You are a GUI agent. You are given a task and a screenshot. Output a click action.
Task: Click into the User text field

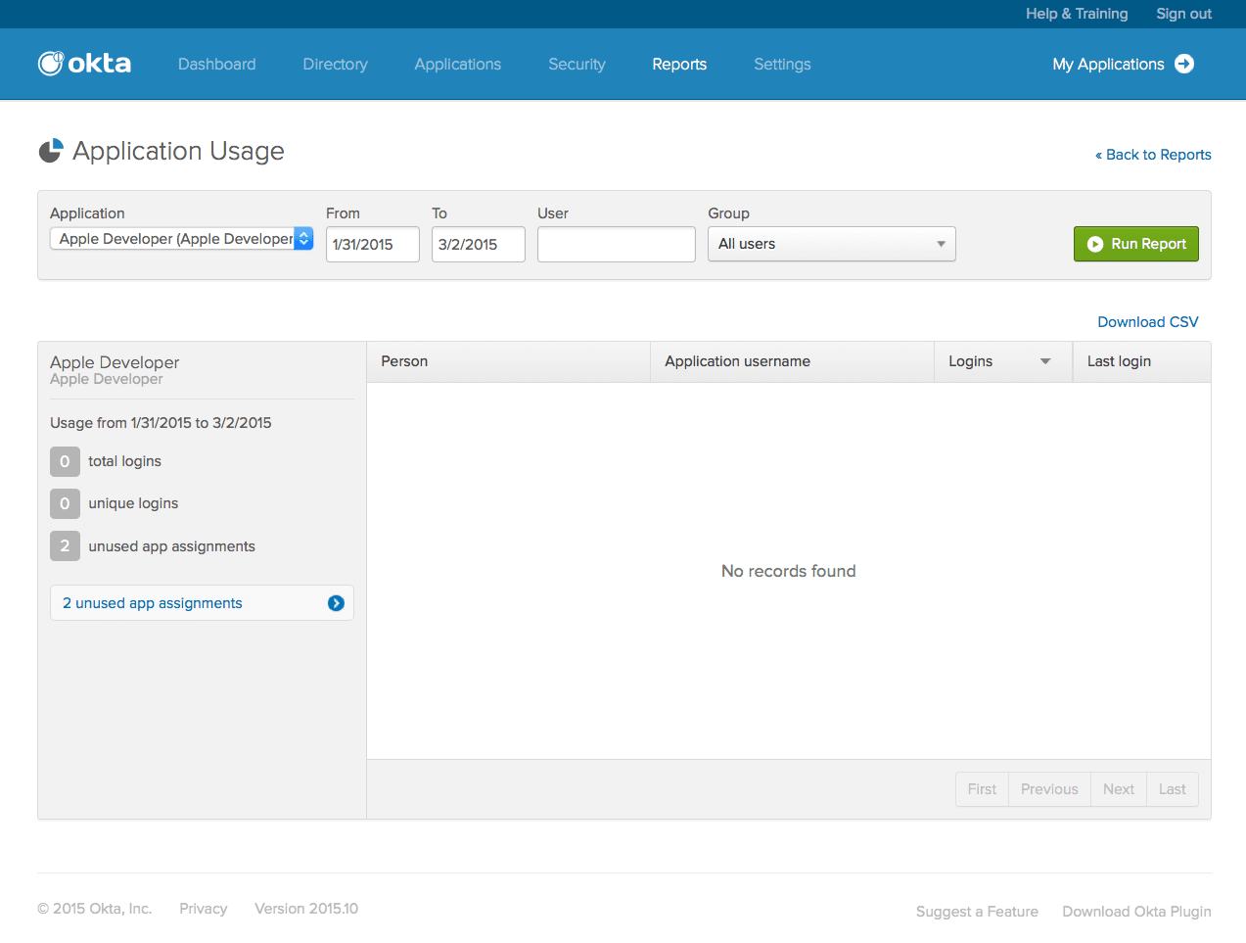pos(616,245)
